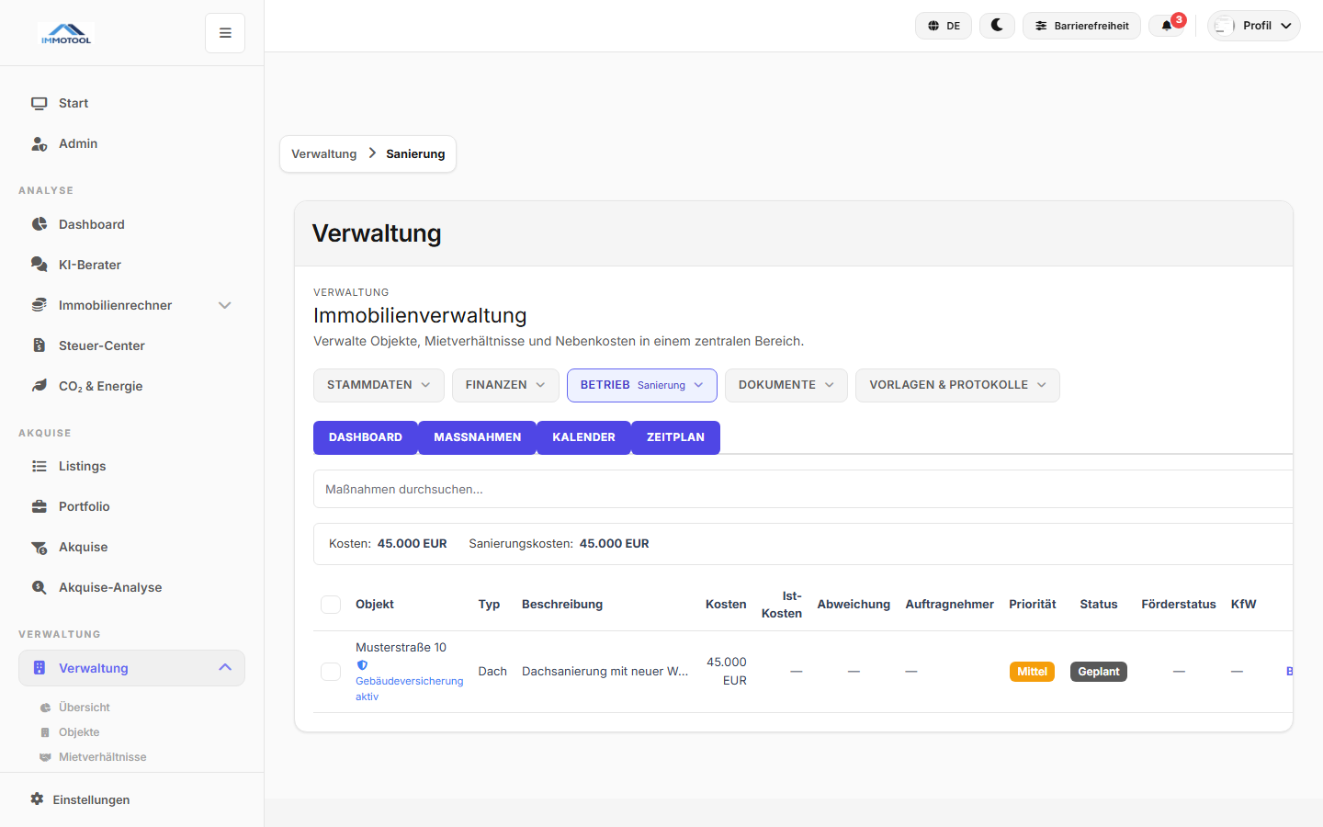Select the Musterstraße 10 row checkbox
This screenshot has width=1323, height=827.
click(x=331, y=671)
